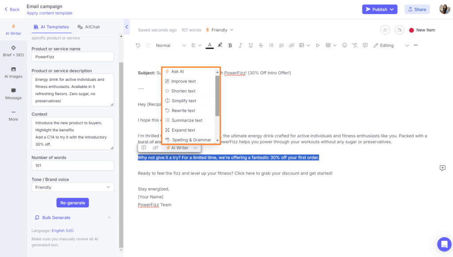Open the user profile avatar
The width and height of the screenshot is (453, 257).
pyautogui.click(x=445, y=9)
